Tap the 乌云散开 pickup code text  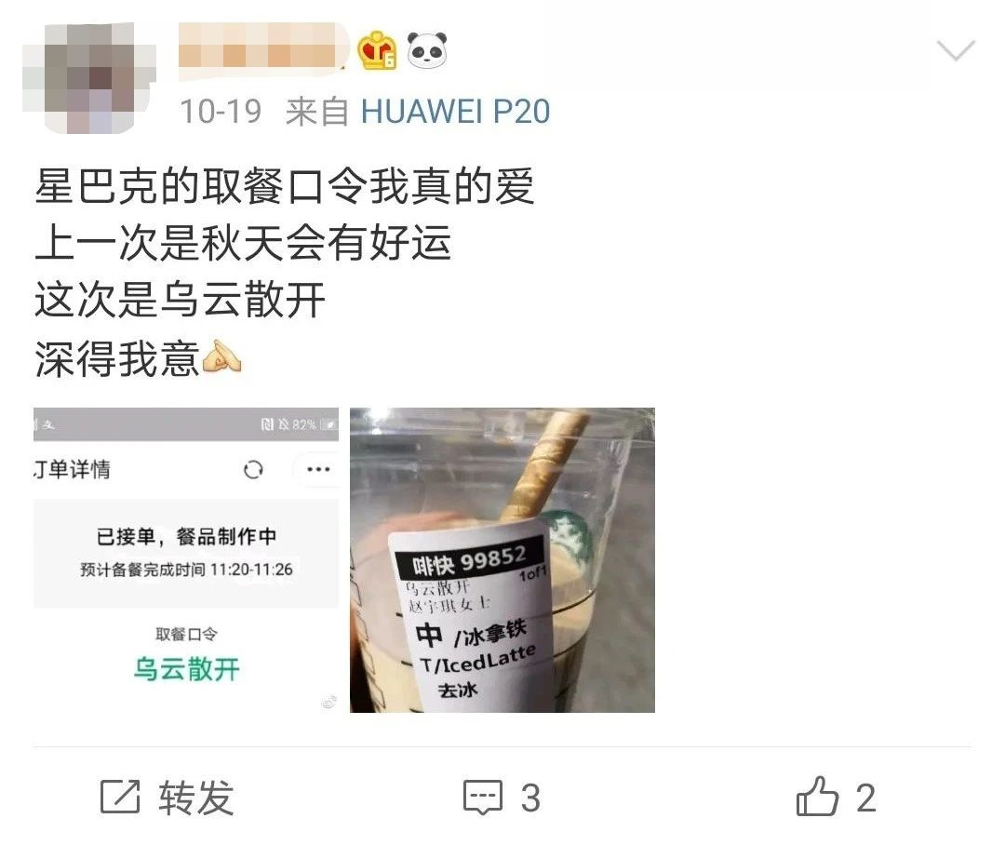coord(186,669)
